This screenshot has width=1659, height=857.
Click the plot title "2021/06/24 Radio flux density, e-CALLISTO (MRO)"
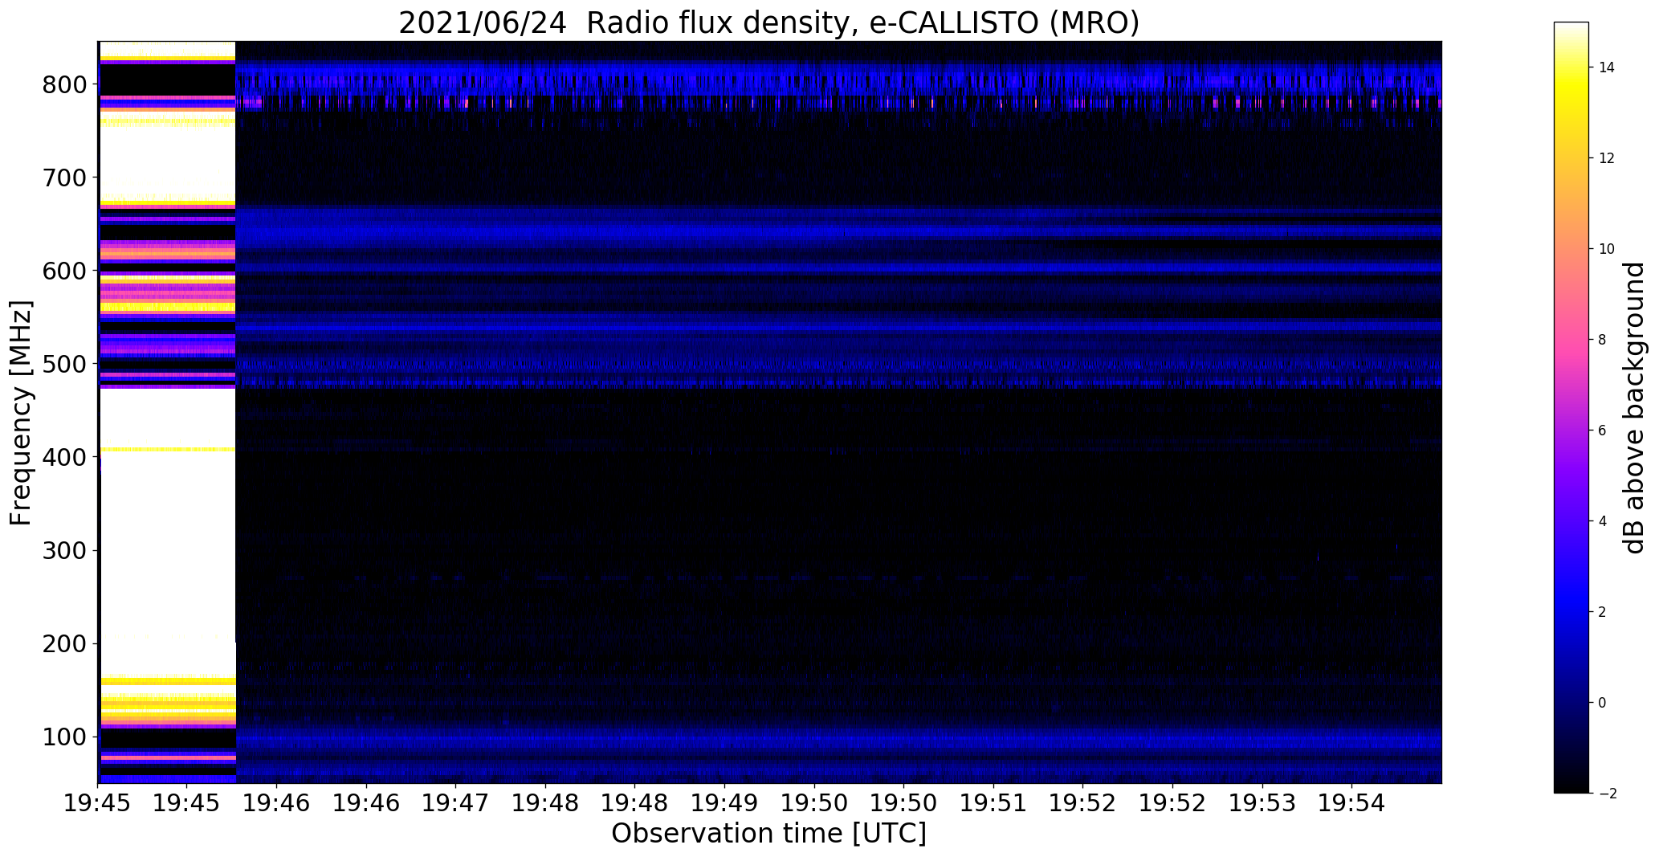[x=768, y=22]
